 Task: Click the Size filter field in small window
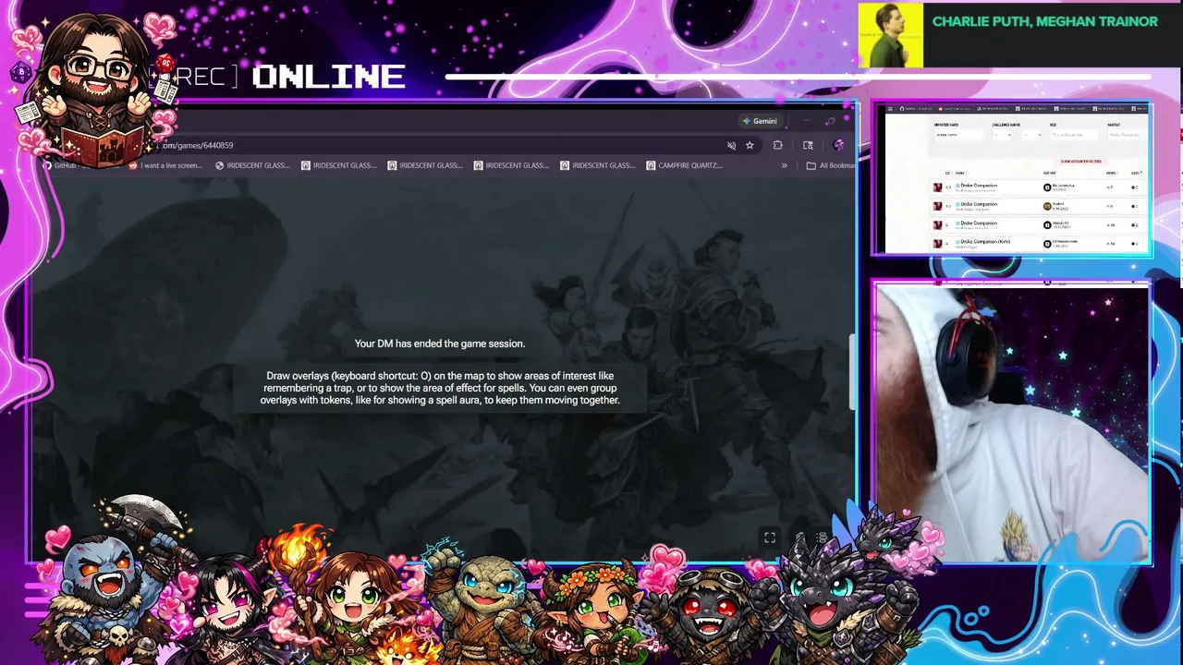point(1073,135)
